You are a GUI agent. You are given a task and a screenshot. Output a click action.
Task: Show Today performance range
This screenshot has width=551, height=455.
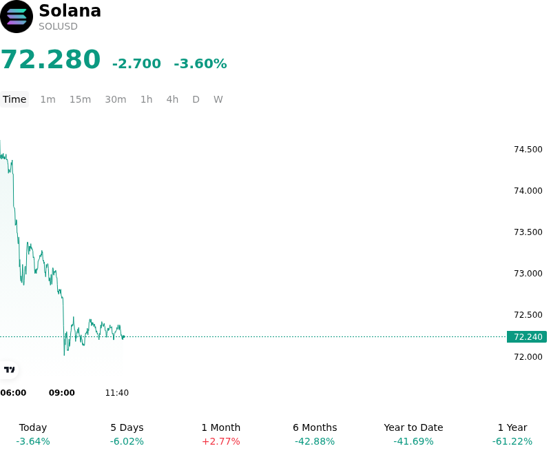(x=33, y=434)
